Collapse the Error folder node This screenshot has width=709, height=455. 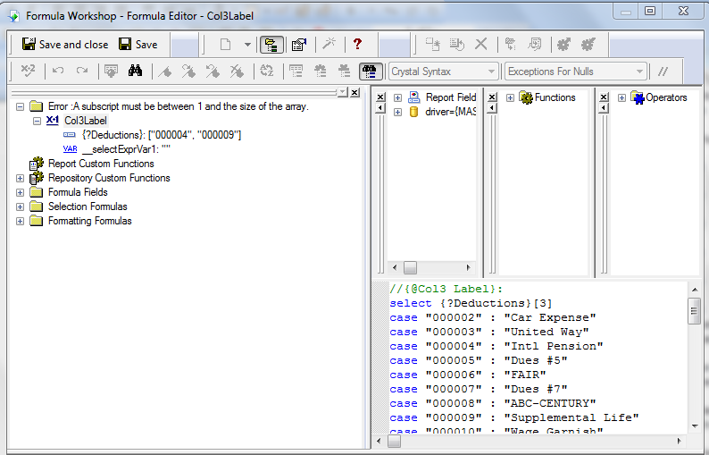(x=20, y=106)
